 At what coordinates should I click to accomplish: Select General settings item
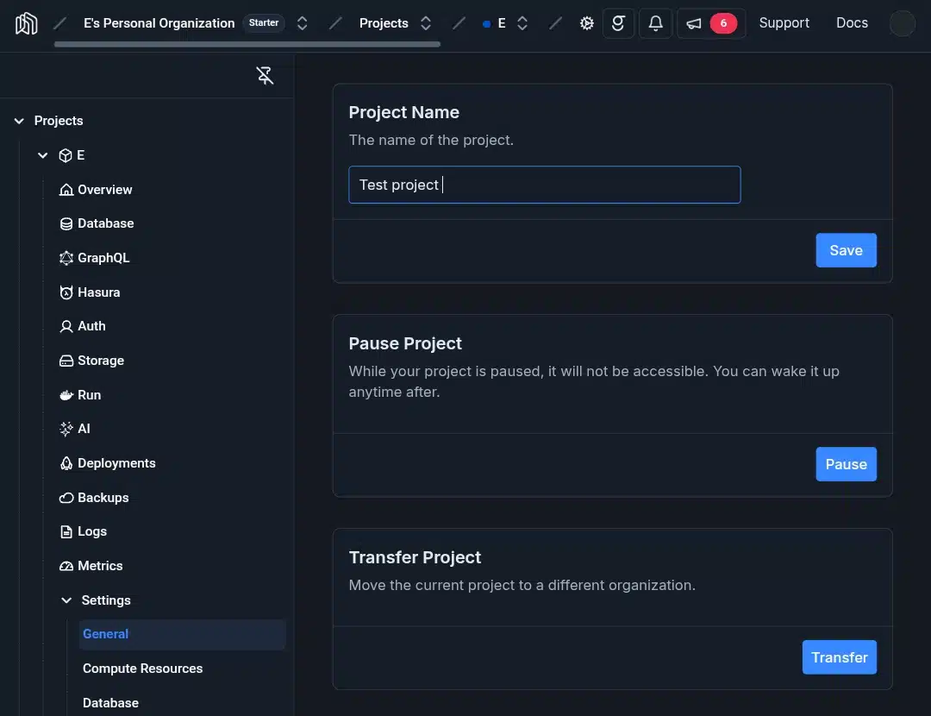(x=182, y=634)
